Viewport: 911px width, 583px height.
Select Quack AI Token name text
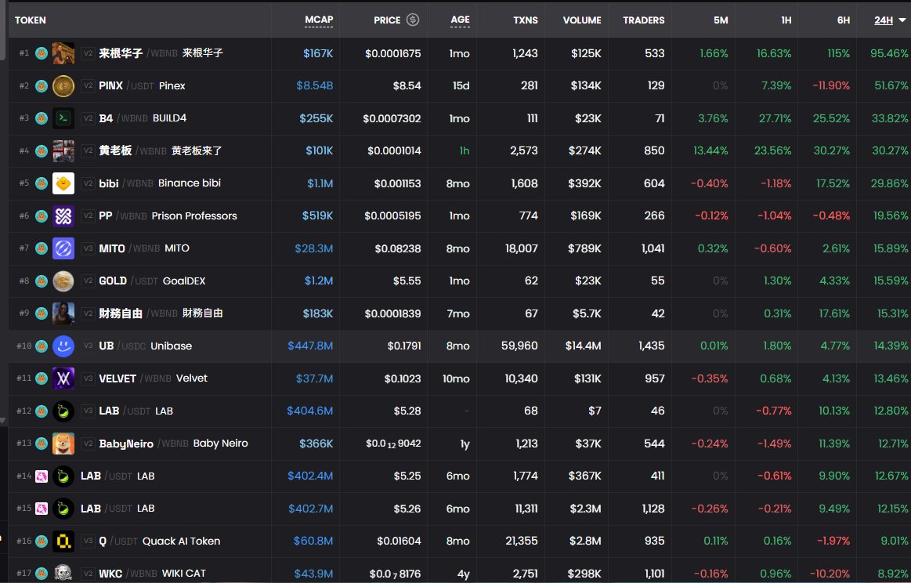point(181,541)
